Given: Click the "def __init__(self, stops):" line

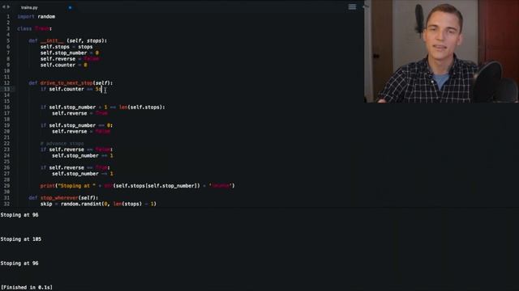Looking at the screenshot, I should coord(68,41).
